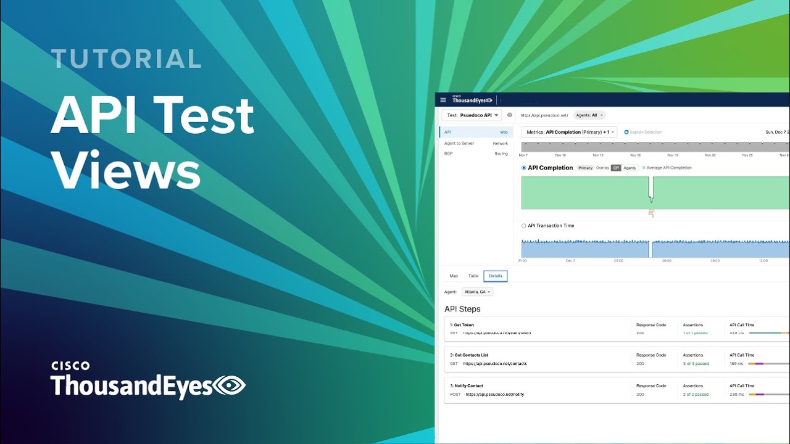This screenshot has height=444, width=790.
Task: Open the Metrics: API Completion dropdown
Action: tap(569, 132)
